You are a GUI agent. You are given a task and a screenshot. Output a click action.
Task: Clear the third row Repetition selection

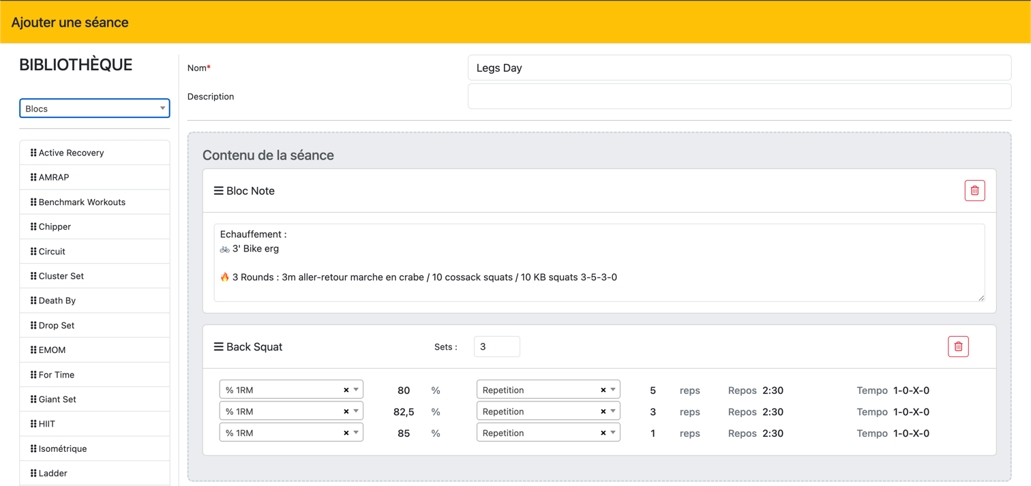(603, 433)
